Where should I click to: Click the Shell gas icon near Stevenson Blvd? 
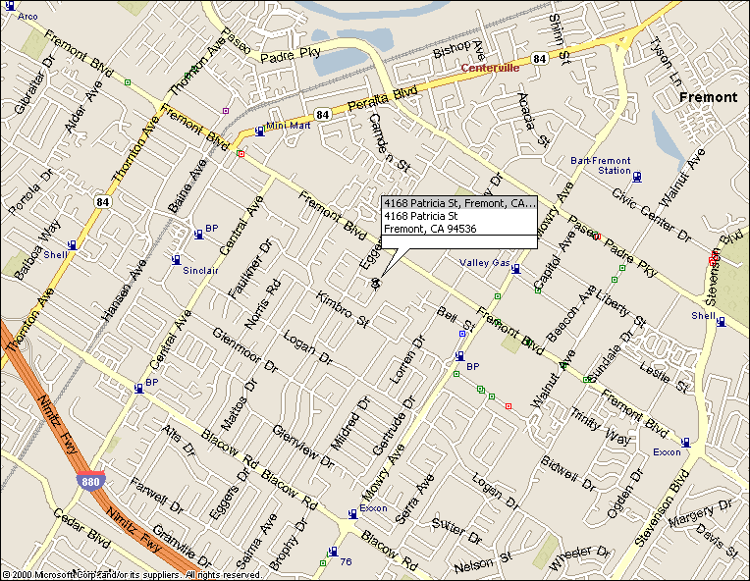721,322
